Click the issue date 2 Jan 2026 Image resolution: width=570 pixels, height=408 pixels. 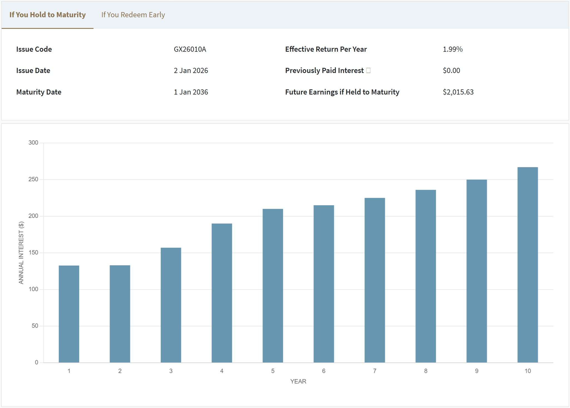point(191,71)
